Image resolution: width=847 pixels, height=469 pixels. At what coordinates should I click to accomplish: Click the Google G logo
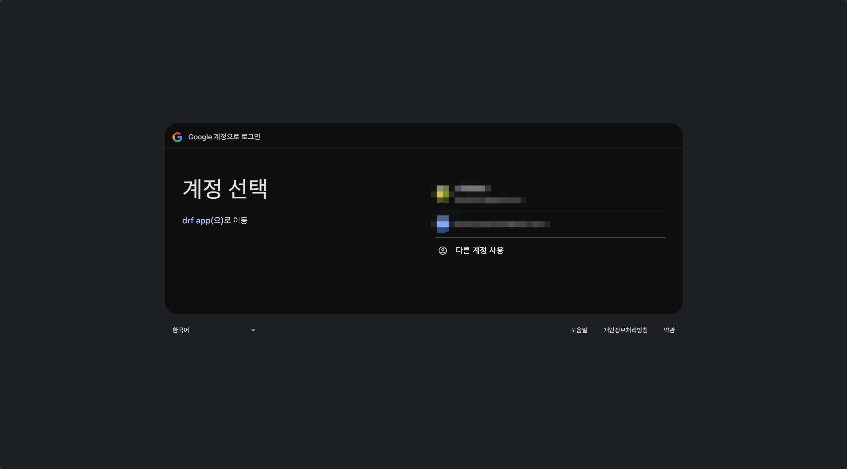point(177,137)
